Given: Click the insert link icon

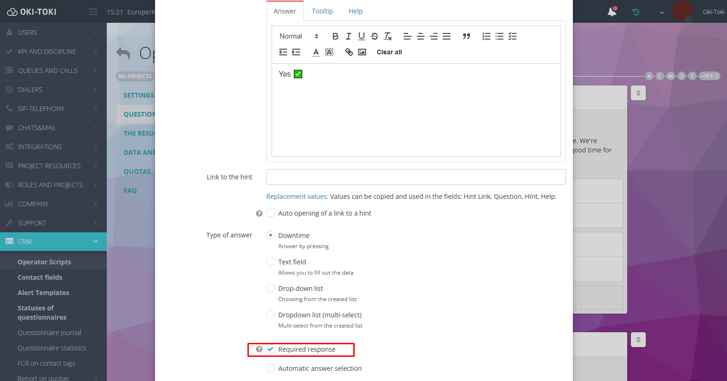Looking at the screenshot, I should pyautogui.click(x=349, y=52).
